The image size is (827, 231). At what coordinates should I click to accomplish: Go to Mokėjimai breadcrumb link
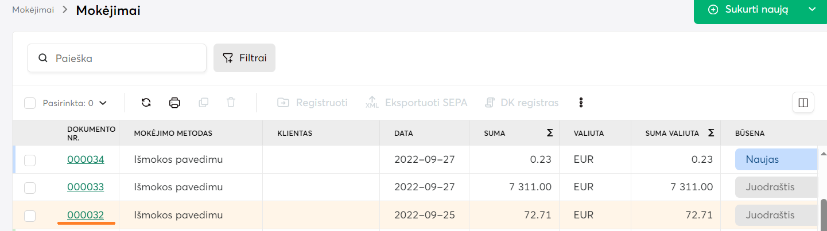33,10
